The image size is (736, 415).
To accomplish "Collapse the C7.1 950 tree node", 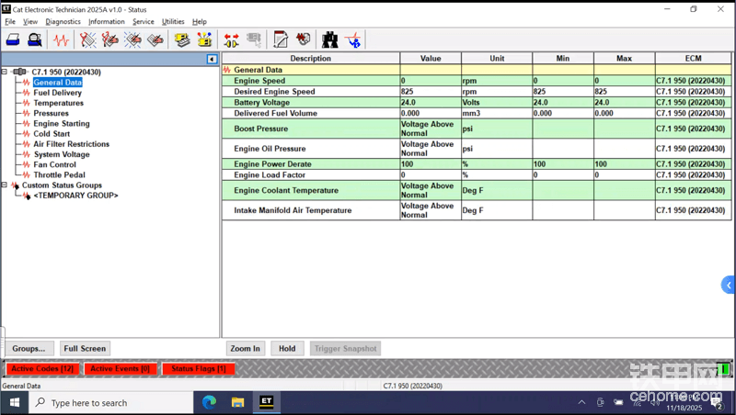I will pyautogui.click(x=5, y=72).
